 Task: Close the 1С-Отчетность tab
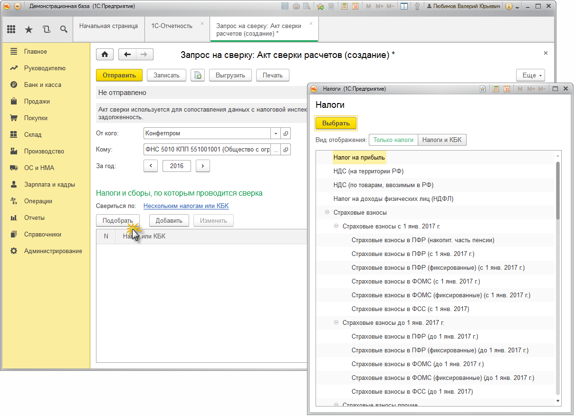[x=202, y=23]
